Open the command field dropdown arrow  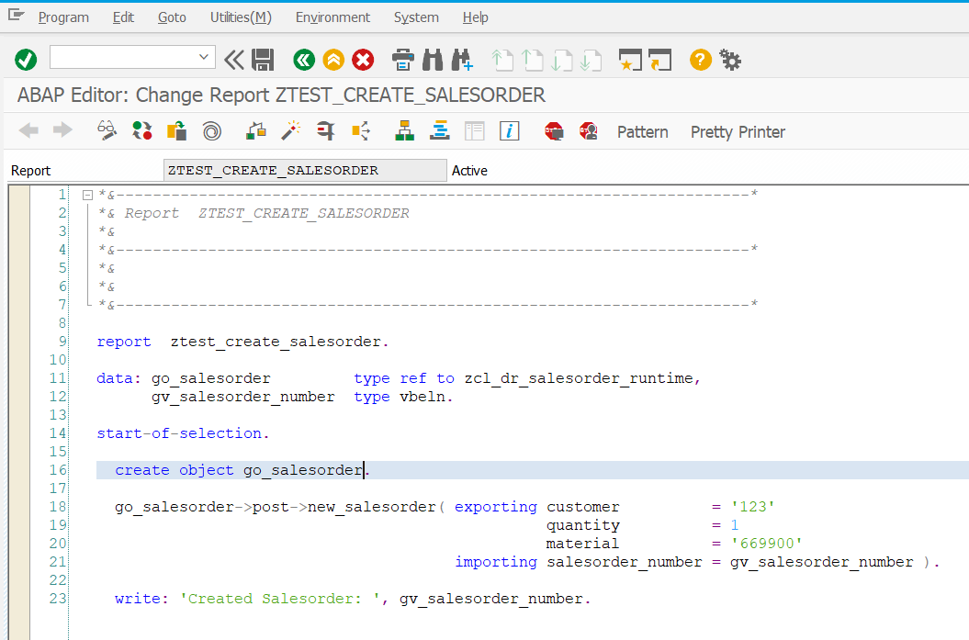pyautogui.click(x=204, y=57)
